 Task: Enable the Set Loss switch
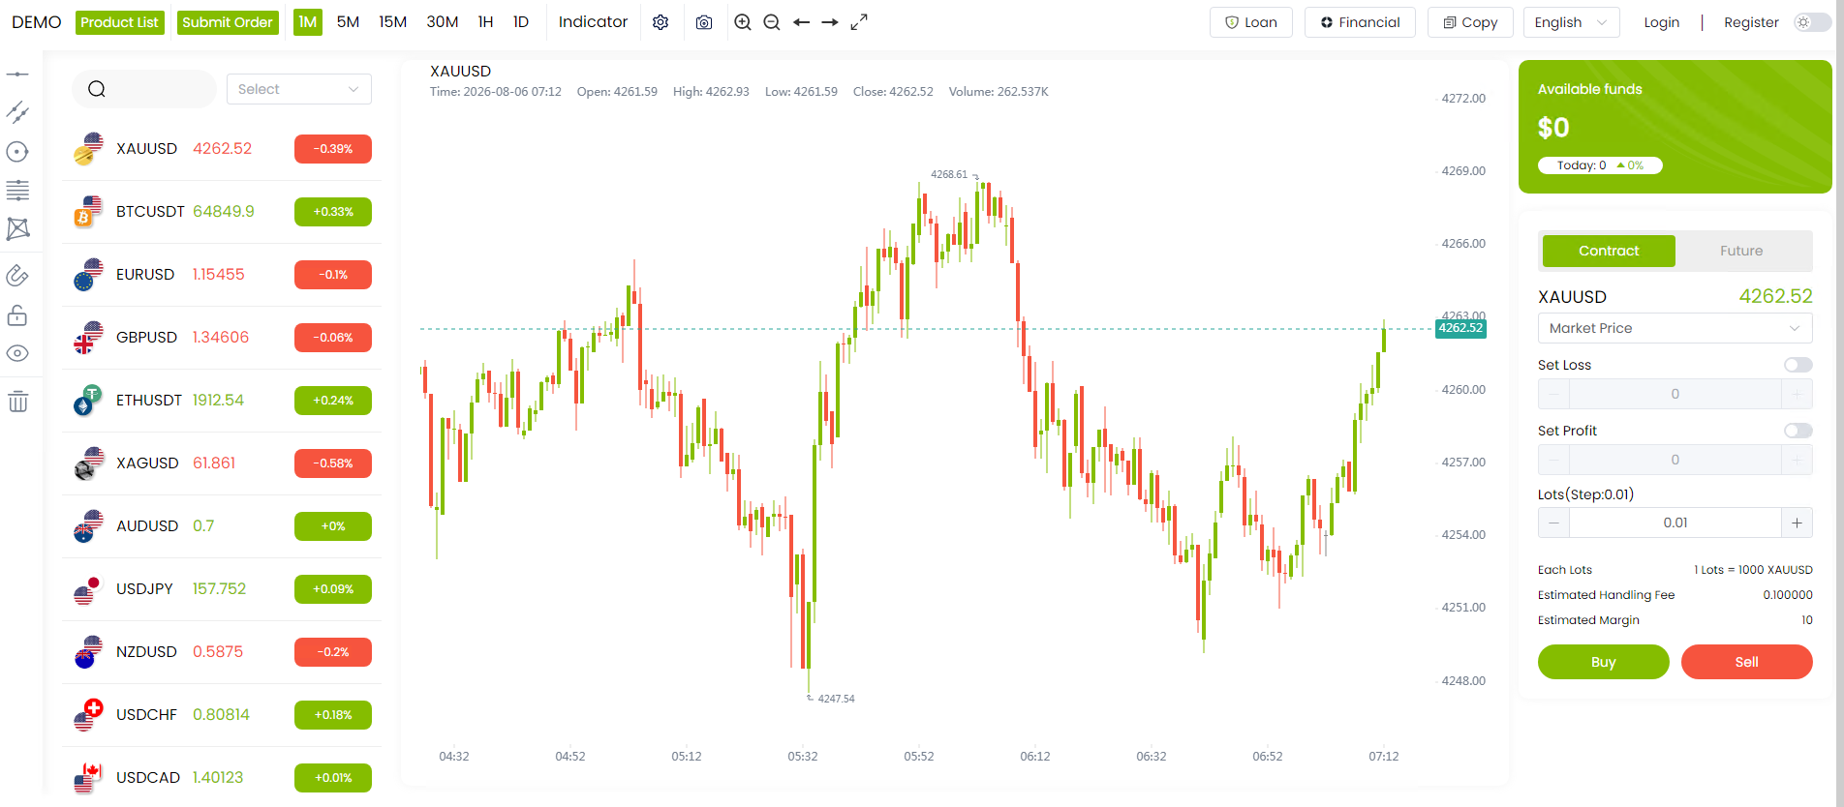1798,365
